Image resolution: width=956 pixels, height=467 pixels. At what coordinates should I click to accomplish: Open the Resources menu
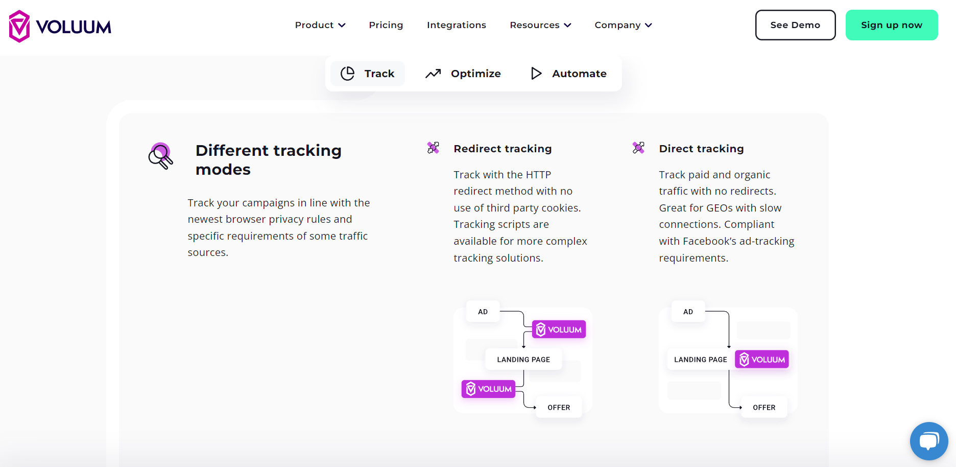click(540, 25)
